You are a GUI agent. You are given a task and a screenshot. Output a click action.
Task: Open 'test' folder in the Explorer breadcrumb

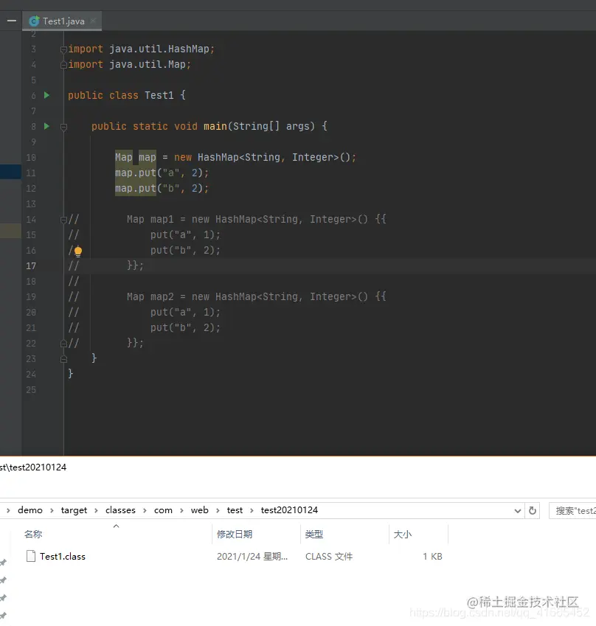[235, 510]
